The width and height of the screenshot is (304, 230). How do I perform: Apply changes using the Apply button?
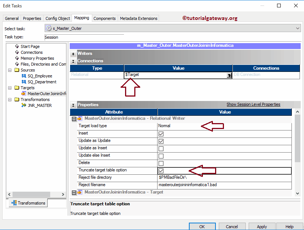[x=262, y=226]
